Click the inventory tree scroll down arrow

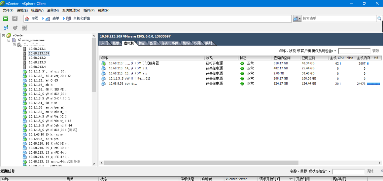pyautogui.click(x=94, y=163)
